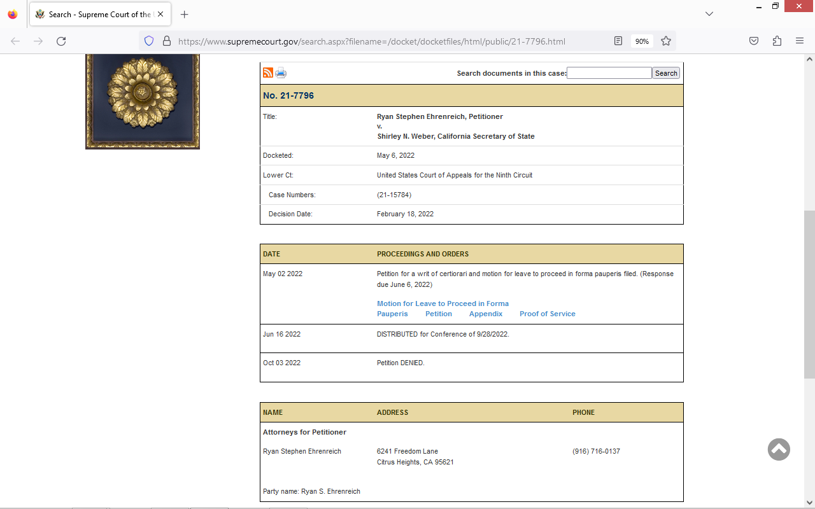Expand the list all tabs dropdown
This screenshot has height=509, width=815.
(x=709, y=14)
